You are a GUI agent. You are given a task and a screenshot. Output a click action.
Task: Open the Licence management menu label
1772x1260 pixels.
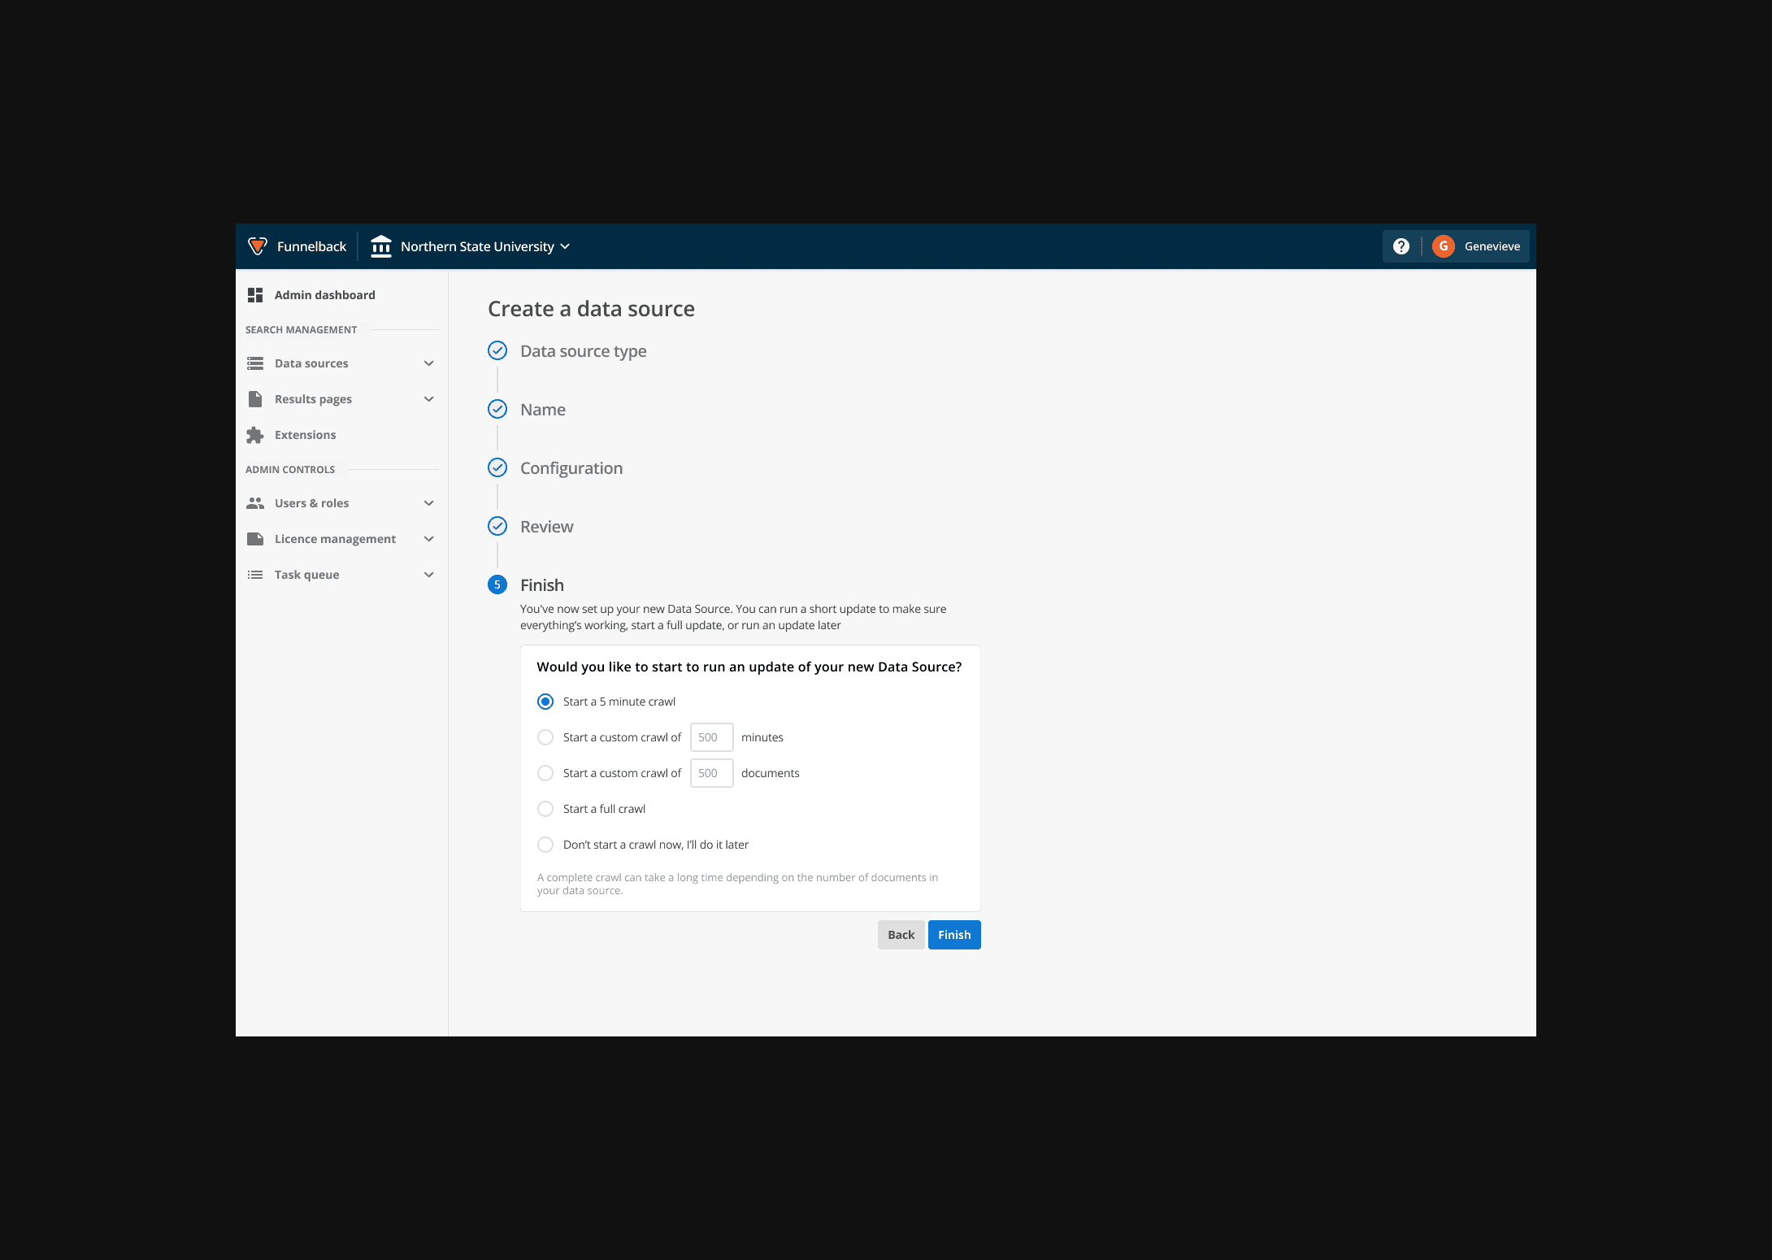click(335, 539)
